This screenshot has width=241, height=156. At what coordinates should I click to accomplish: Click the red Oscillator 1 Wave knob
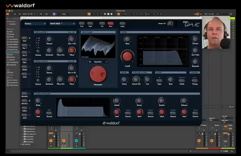72,50
